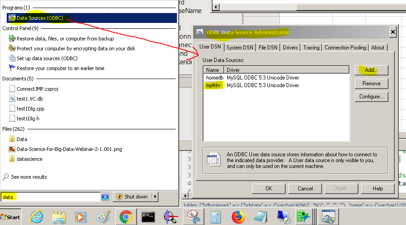Select the mythtv data source row

[x=276, y=85]
